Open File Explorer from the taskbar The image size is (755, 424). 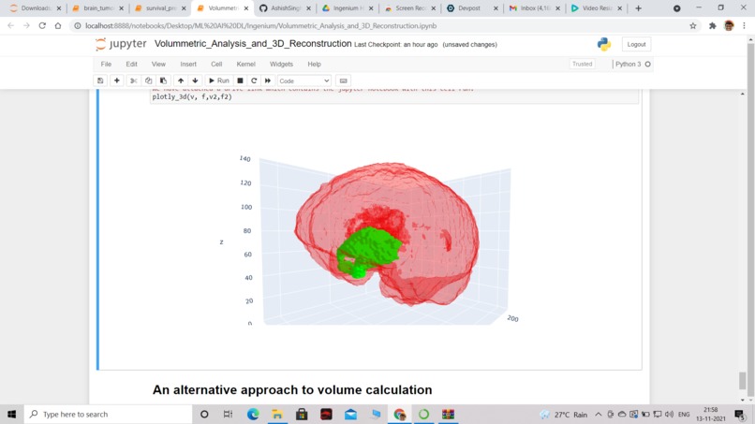277,414
